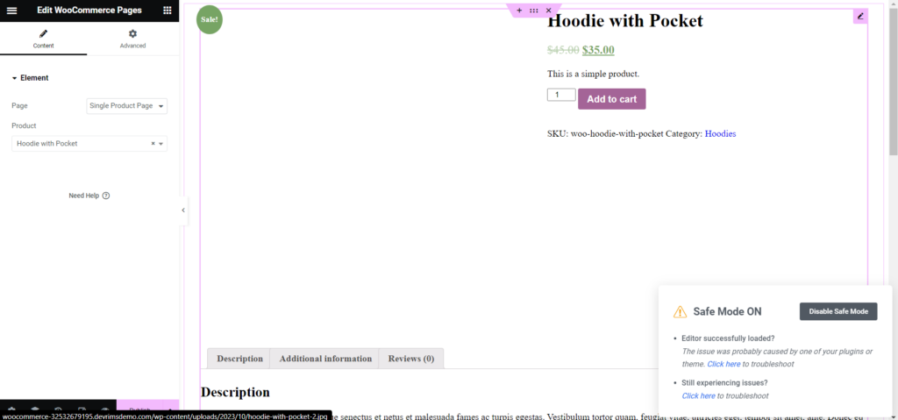Switch to the Advanced tab

(133, 39)
